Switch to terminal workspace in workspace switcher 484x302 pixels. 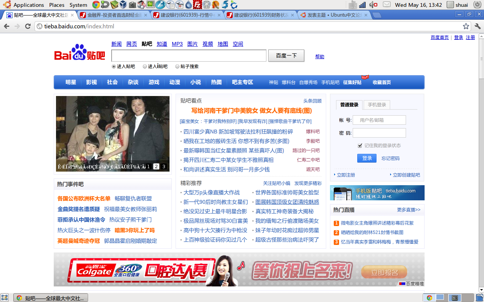(x=455, y=297)
